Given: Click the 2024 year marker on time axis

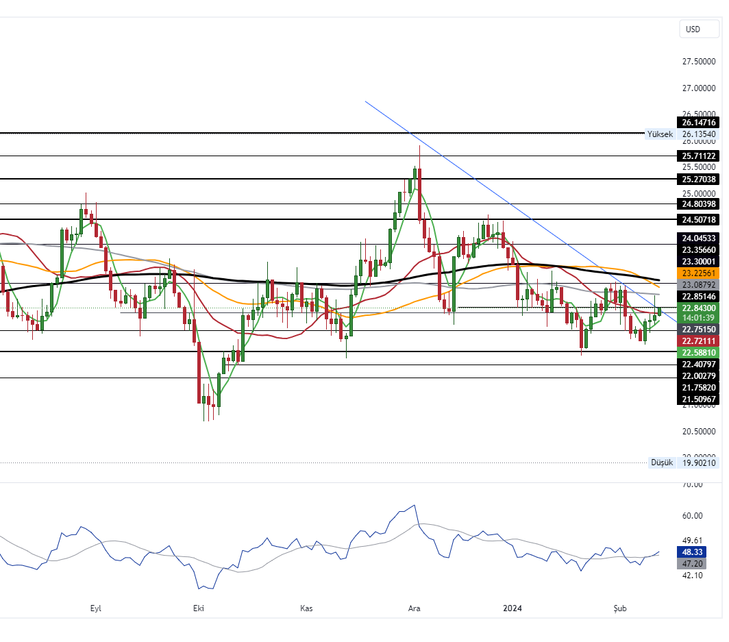Looking at the screenshot, I should point(512,608).
